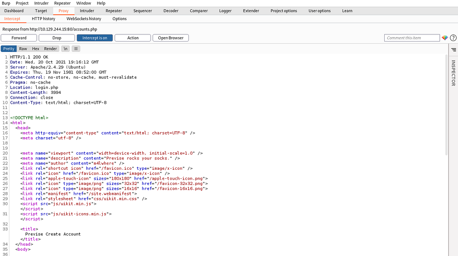Click the 'Location: login.php' header line
Viewport: 458px width, 256px height.
pyautogui.click(x=34, y=87)
